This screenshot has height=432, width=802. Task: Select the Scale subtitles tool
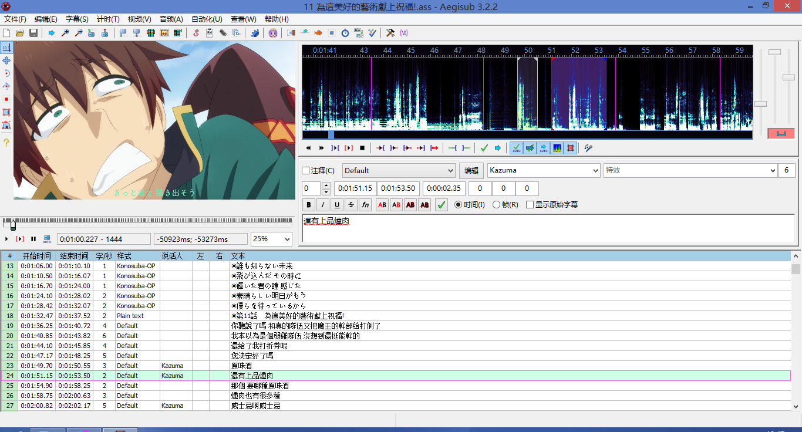click(6, 99)
